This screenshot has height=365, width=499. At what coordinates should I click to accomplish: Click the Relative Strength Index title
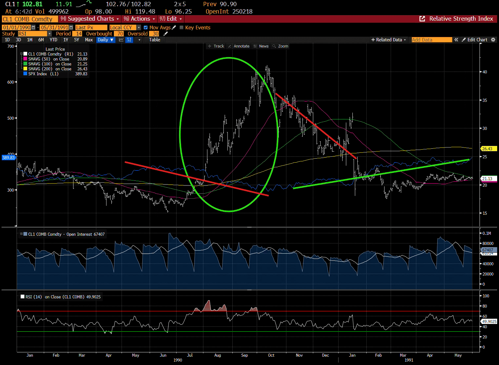click(461, 19)
